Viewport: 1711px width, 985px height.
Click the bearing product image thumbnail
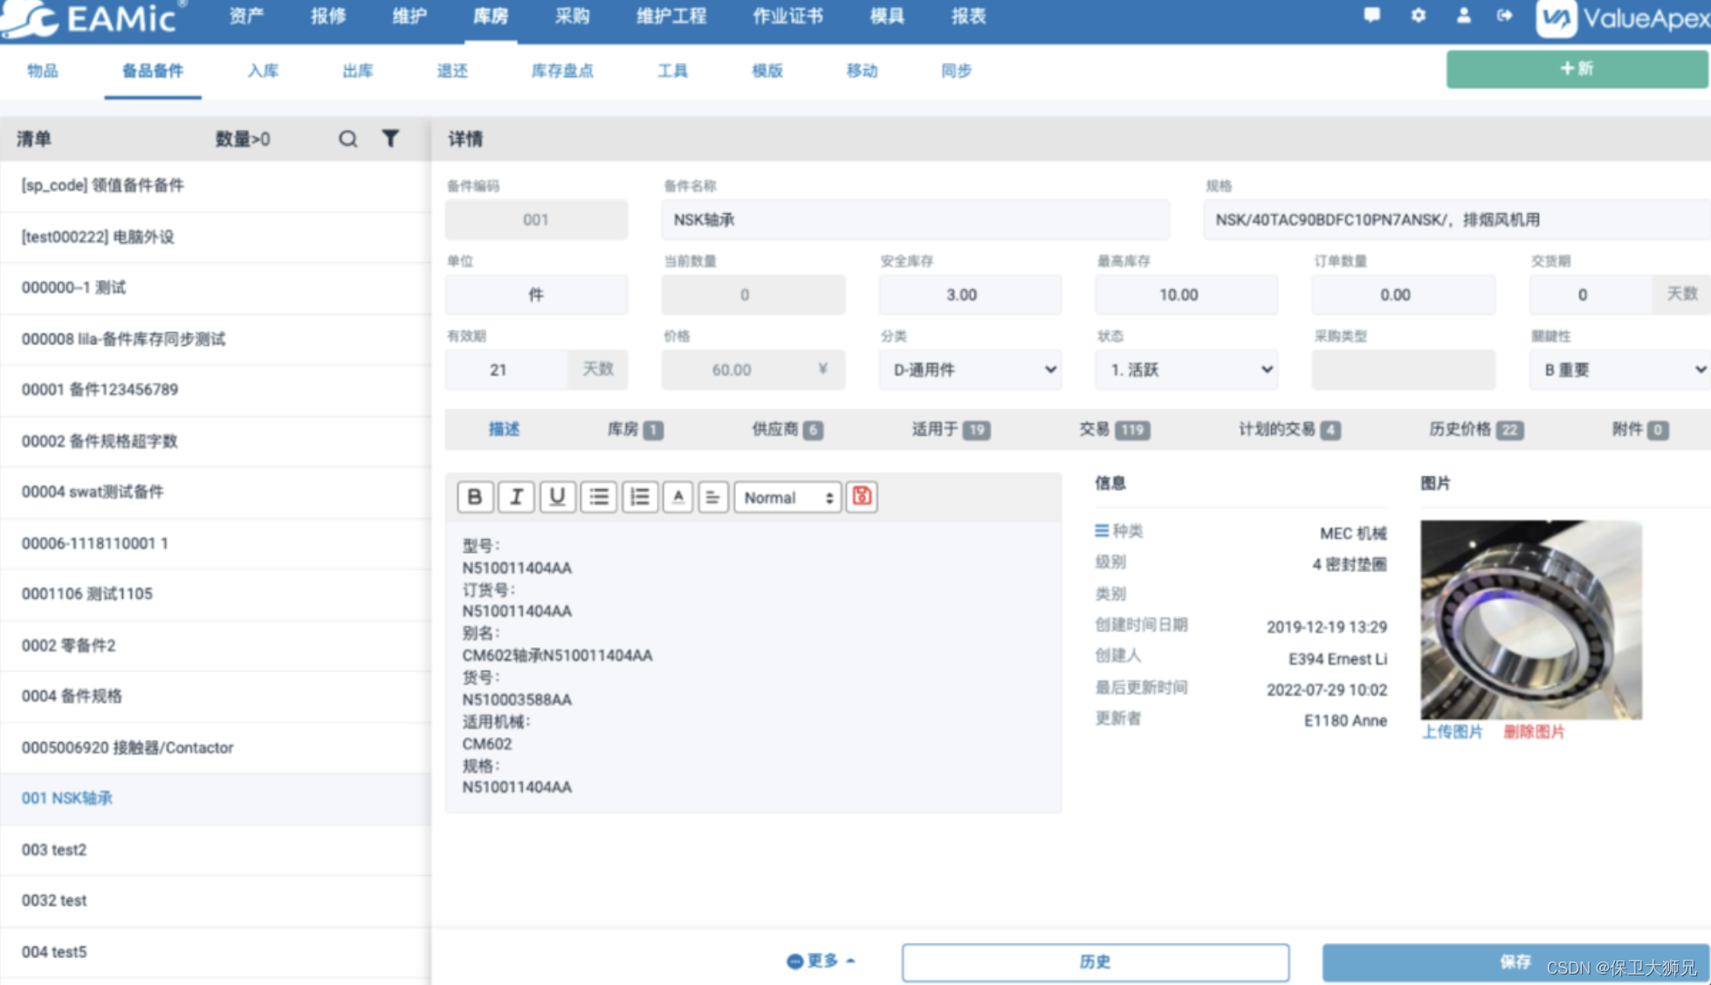pos(1530,619)
